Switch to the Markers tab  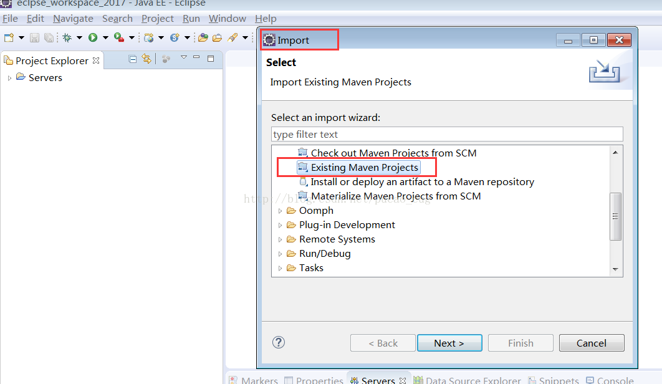tap(254, 380)
